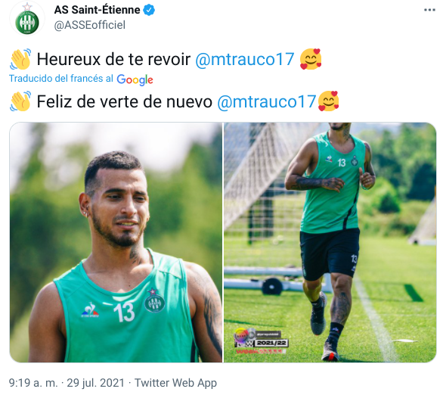443x395 pixels.
Task: Click the smiling hearts emoji in the translated text
Action: [x=328, y=101]
